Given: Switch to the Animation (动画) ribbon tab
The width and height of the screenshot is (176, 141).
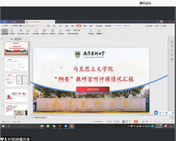Looking at the screenshot, I should (73, 26).
